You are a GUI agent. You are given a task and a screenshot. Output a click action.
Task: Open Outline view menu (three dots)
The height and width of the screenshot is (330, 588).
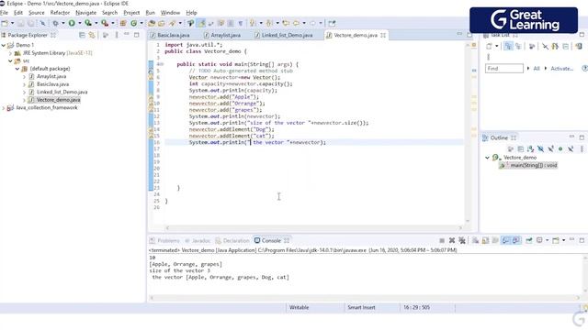pyautogui.click(x=582, y=148)
